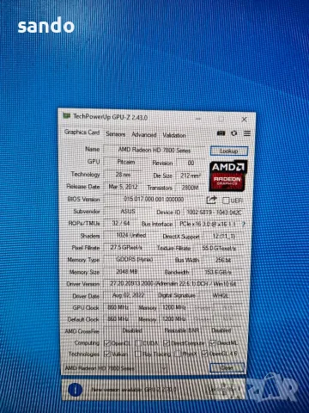Click the GPU field showing Pitcairn
Image resolution: width=309 pixels, height=413 pixels.
(x=126, y=162)
